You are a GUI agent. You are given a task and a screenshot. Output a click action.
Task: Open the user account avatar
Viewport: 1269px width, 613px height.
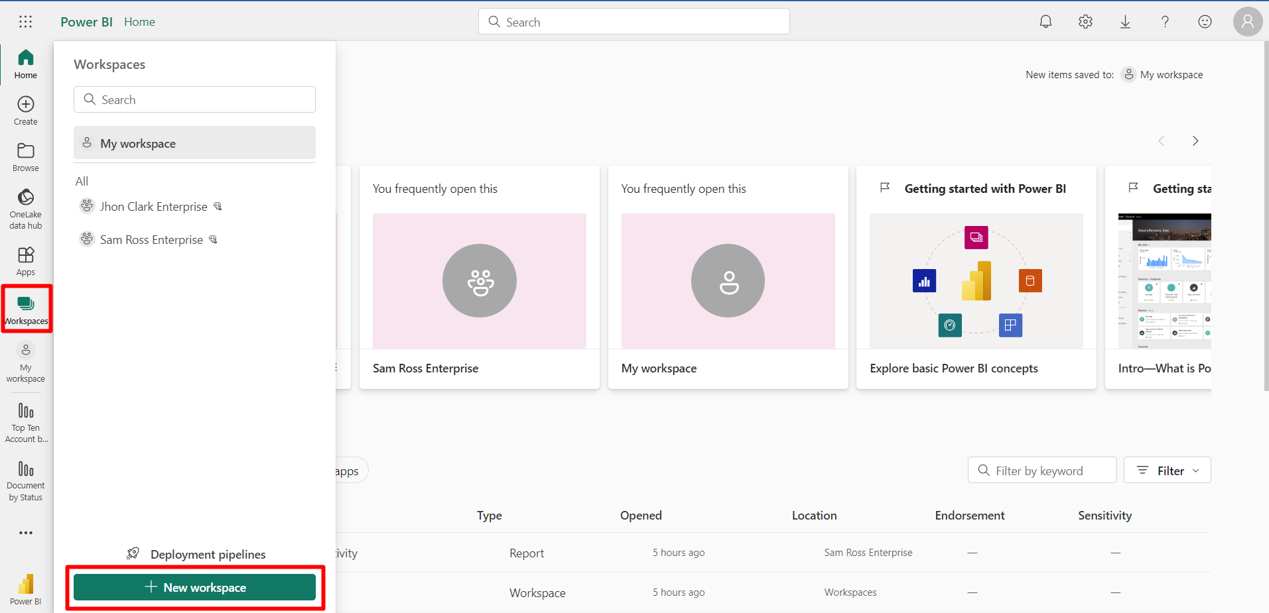1248,22
